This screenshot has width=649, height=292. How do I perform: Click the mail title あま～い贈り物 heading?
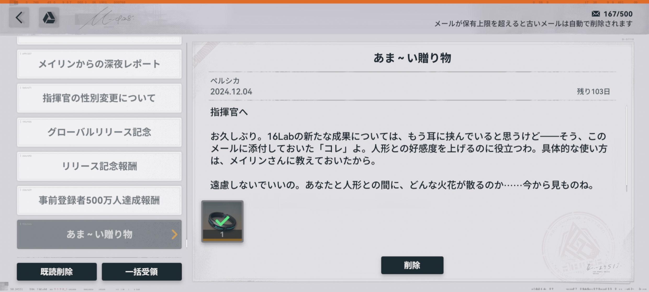coord(412,58)
